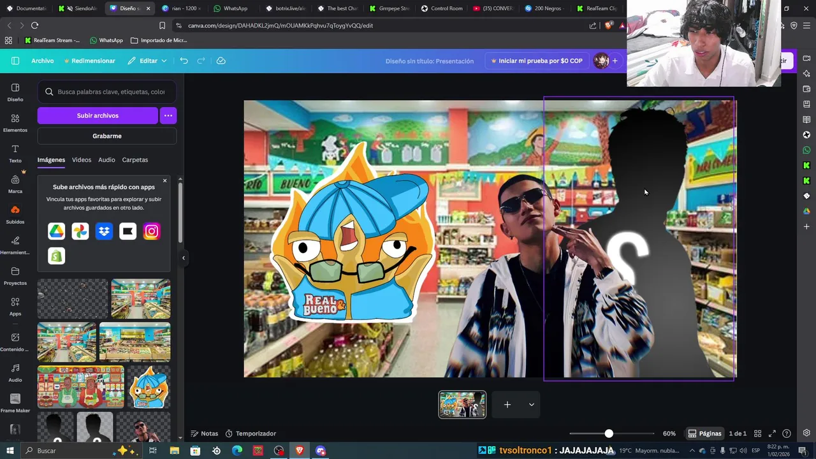
Task: Open the Herramientas panel
Action: [15, 245]
